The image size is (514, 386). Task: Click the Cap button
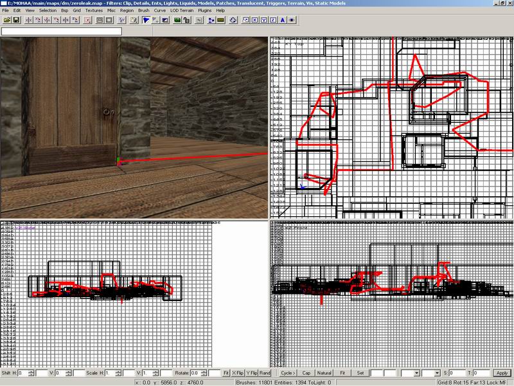(x=306, y=373)
